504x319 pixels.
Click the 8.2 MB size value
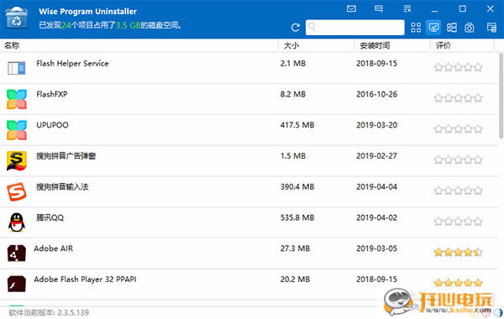pyautogui.click(x=293, y=94)
